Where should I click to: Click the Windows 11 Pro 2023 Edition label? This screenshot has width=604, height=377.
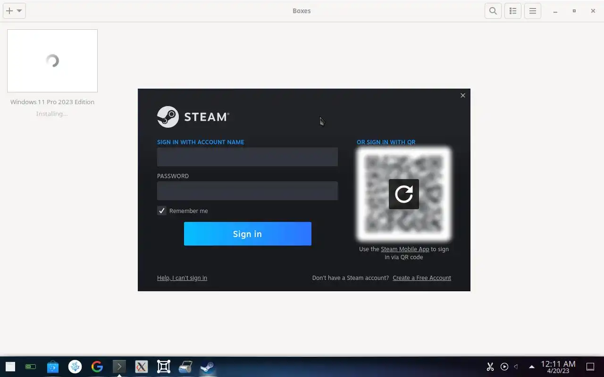pos(52,102)
